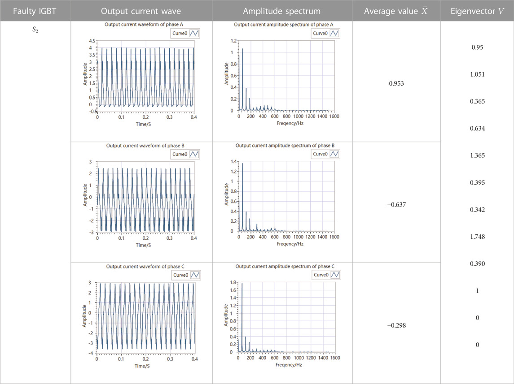This screenshot has width=514, height=384.
Task: Click the Curve0 plot icon on phase C spectrum
Action: (335, 275)
